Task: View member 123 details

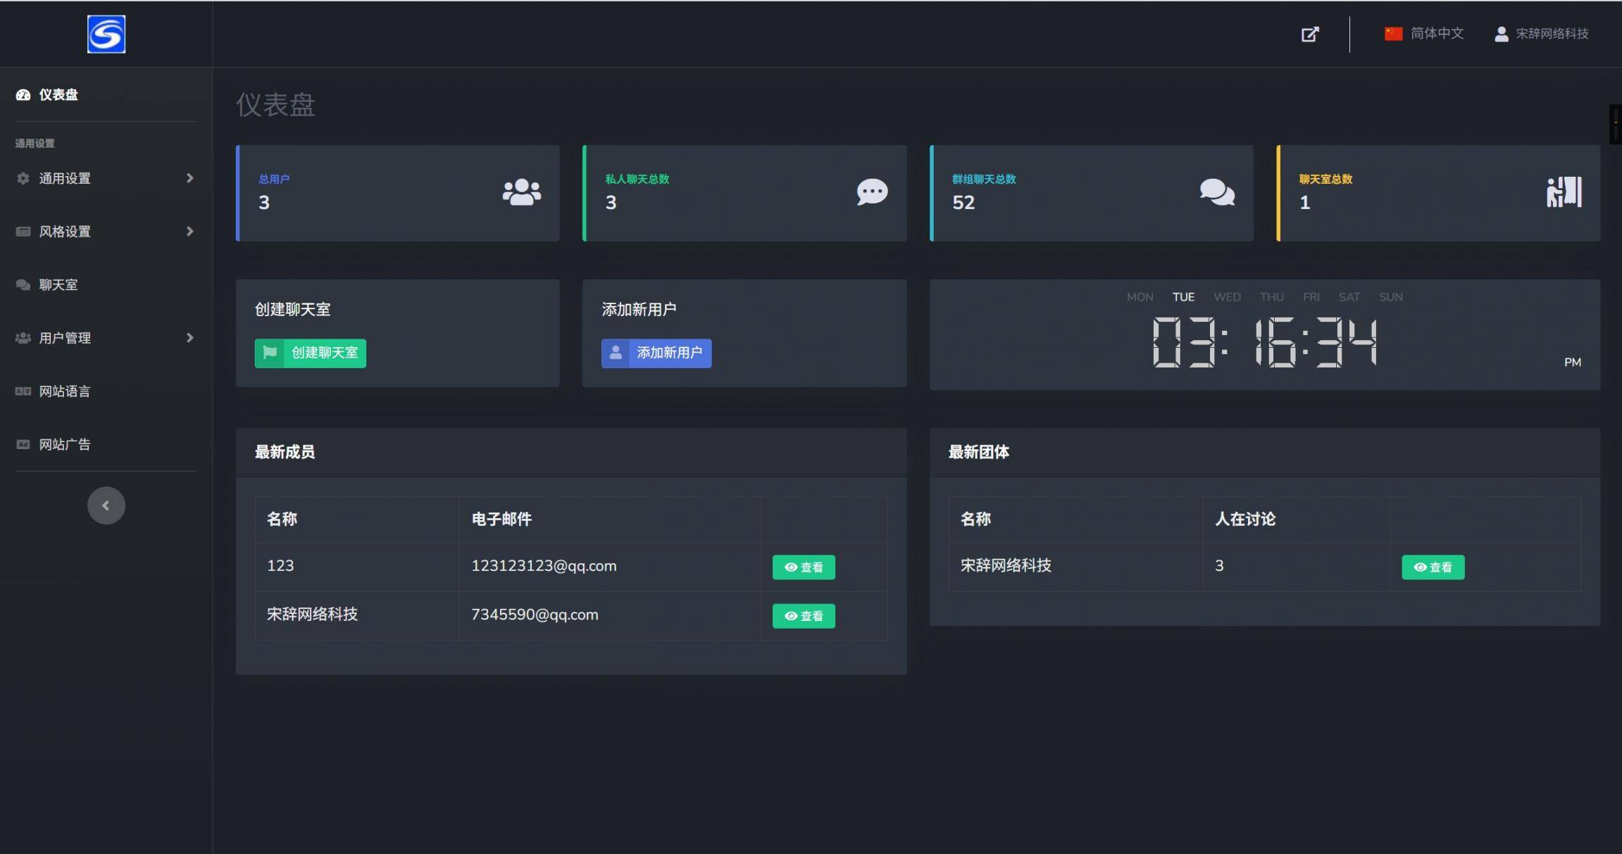Action: (x=803, y=567)
